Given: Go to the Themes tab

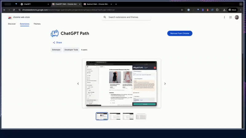Looking at the screenshot, I should [x=37, y=24].
